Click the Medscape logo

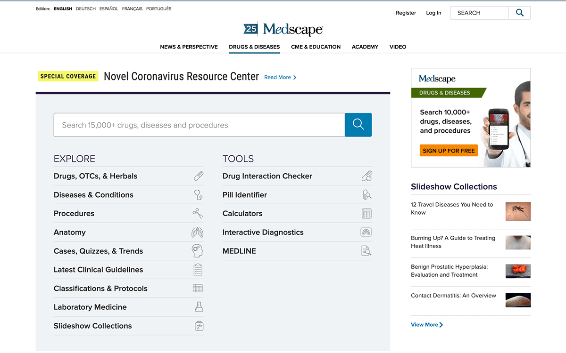283,29
